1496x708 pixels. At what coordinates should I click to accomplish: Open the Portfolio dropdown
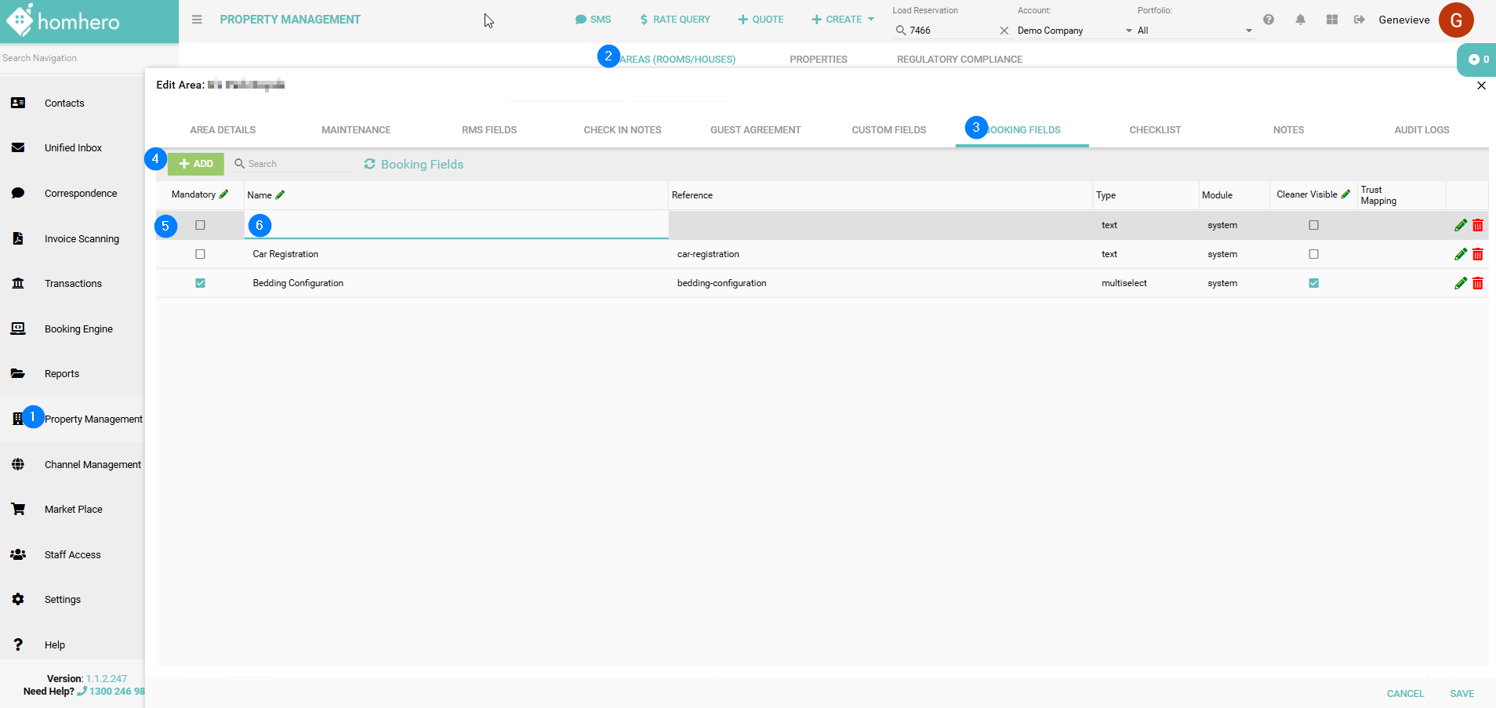[1194, 31]
